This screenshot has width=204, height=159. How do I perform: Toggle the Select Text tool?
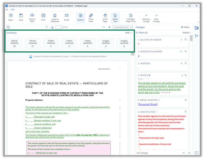click(115, 18)
